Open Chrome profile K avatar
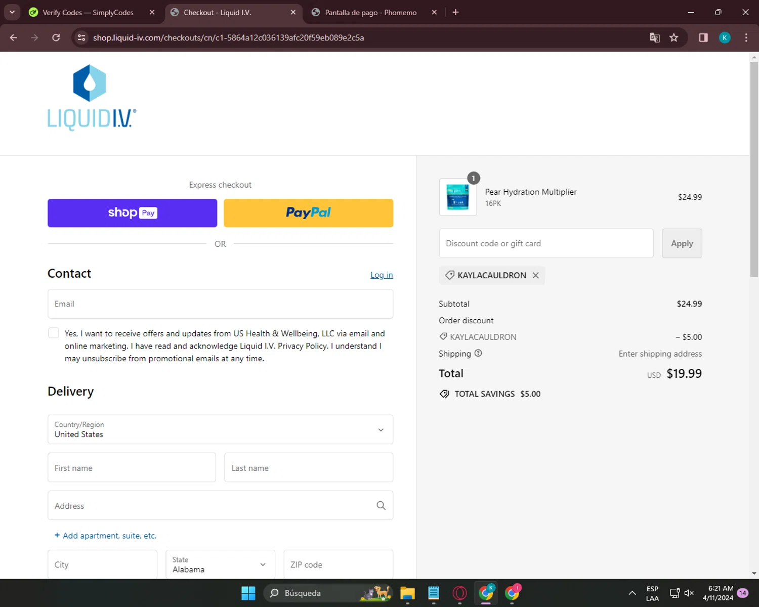 click(x=725, y=37)
